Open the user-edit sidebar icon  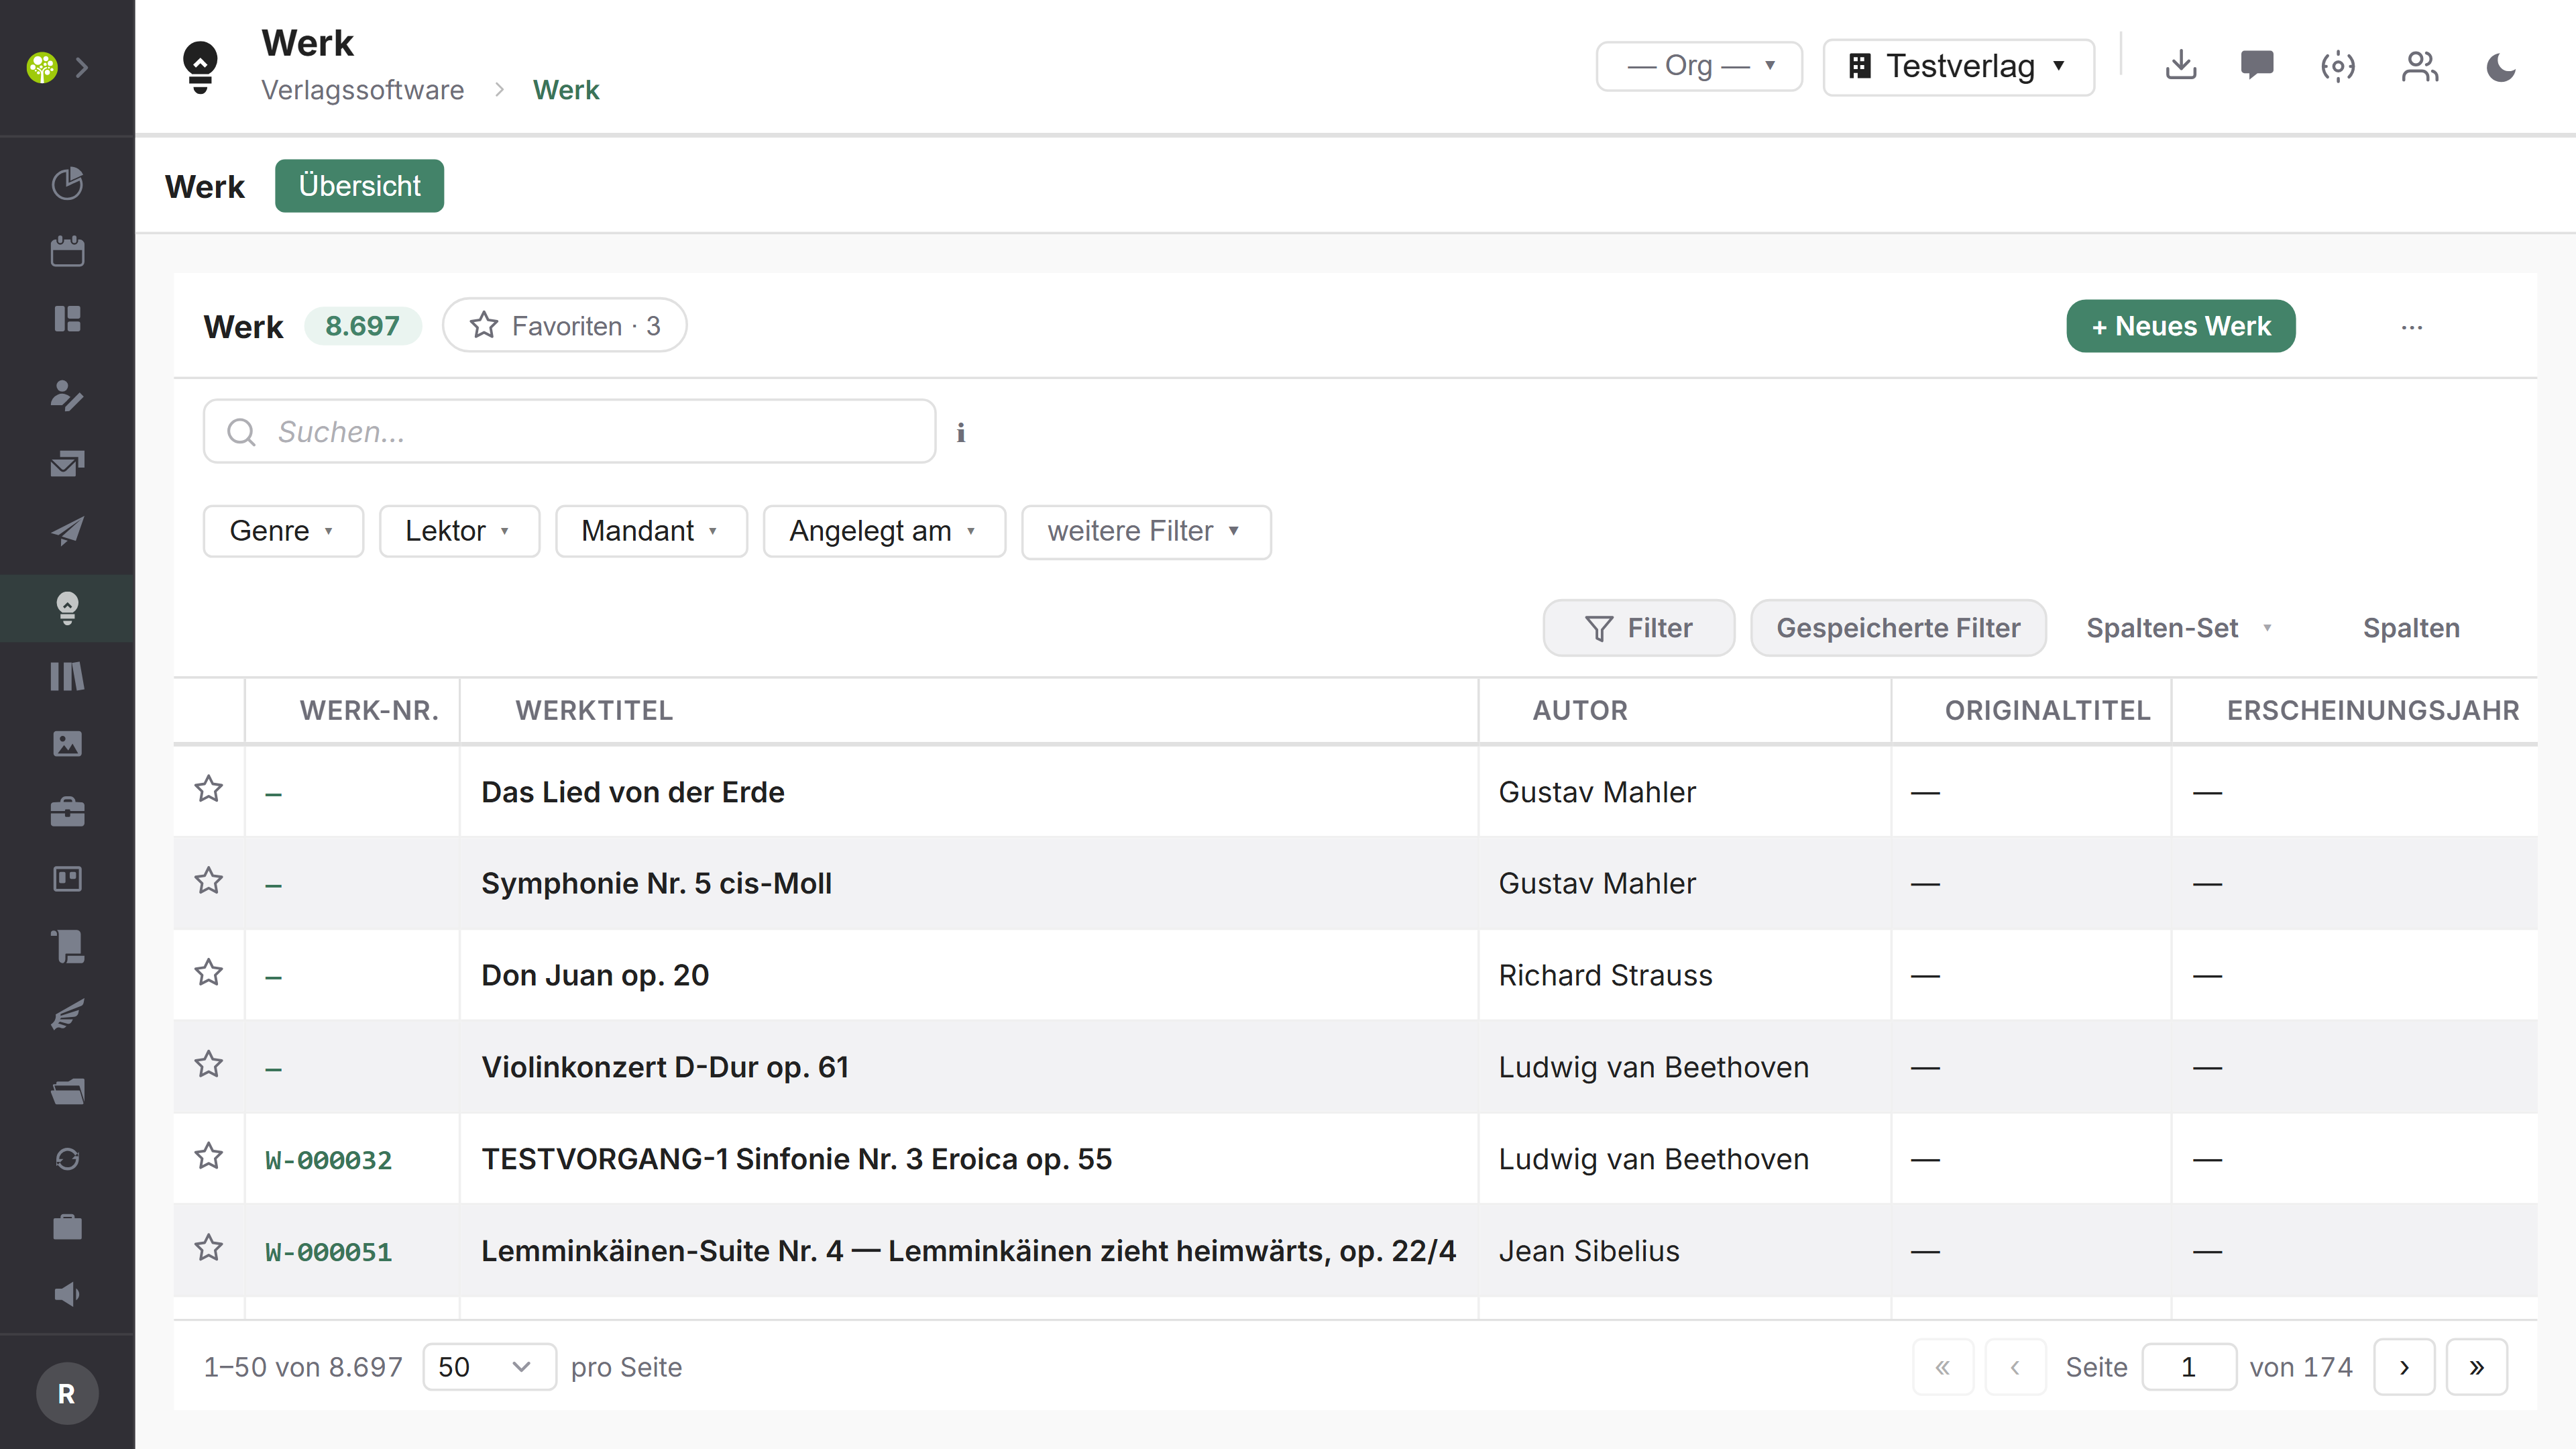click(67, 395)
